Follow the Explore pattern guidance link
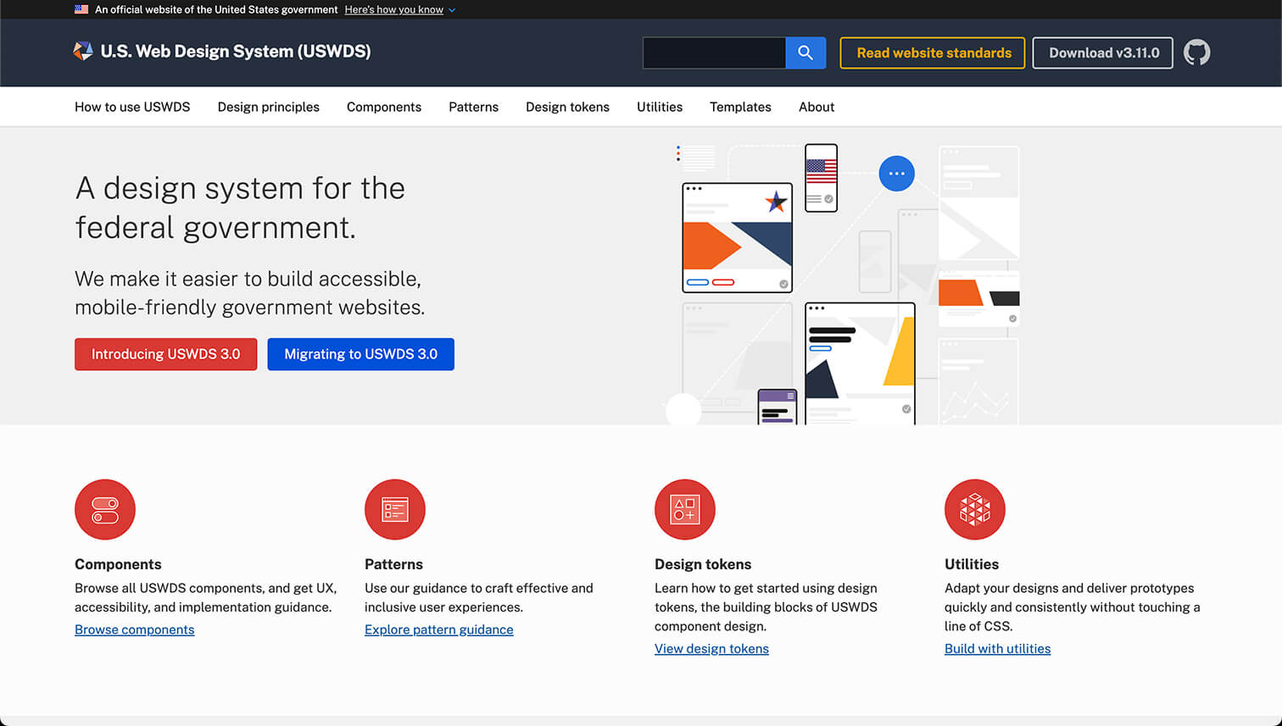1282x726 pixels. pyautogui.click(x=439, y=629)
